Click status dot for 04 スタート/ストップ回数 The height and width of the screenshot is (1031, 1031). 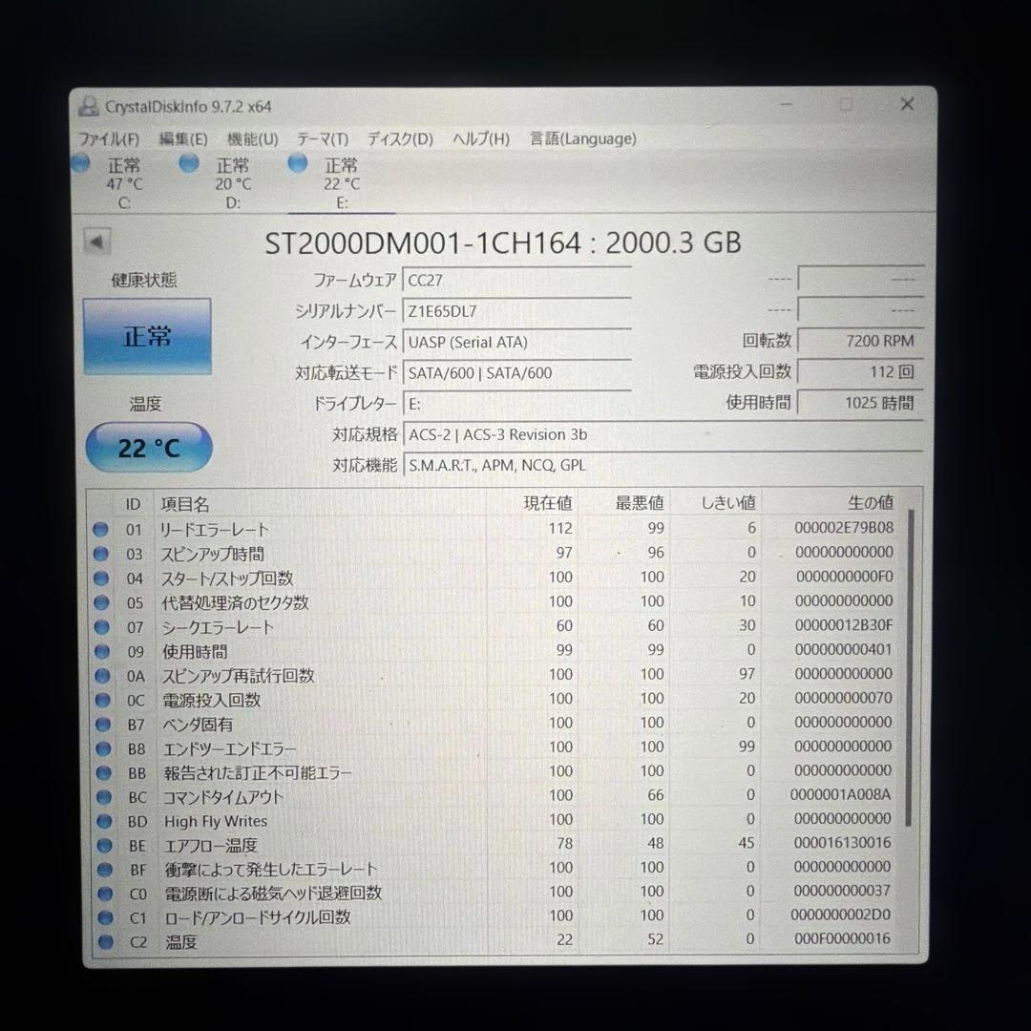click(x=100, y=578)
